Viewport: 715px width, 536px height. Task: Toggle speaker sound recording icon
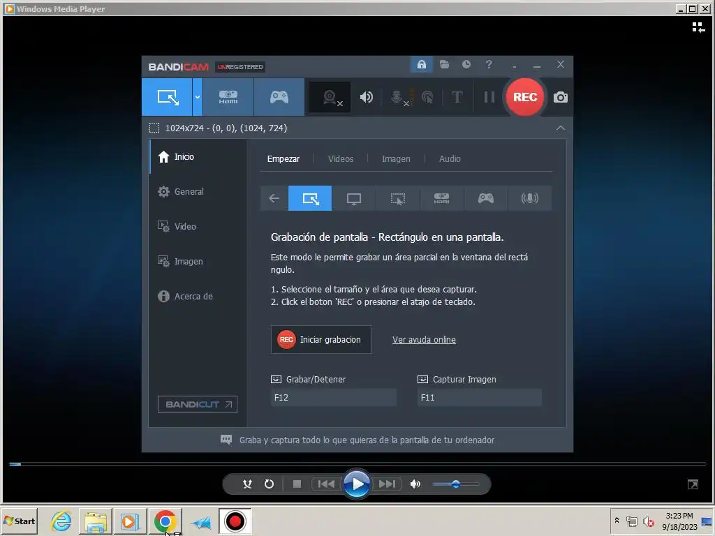366,97
